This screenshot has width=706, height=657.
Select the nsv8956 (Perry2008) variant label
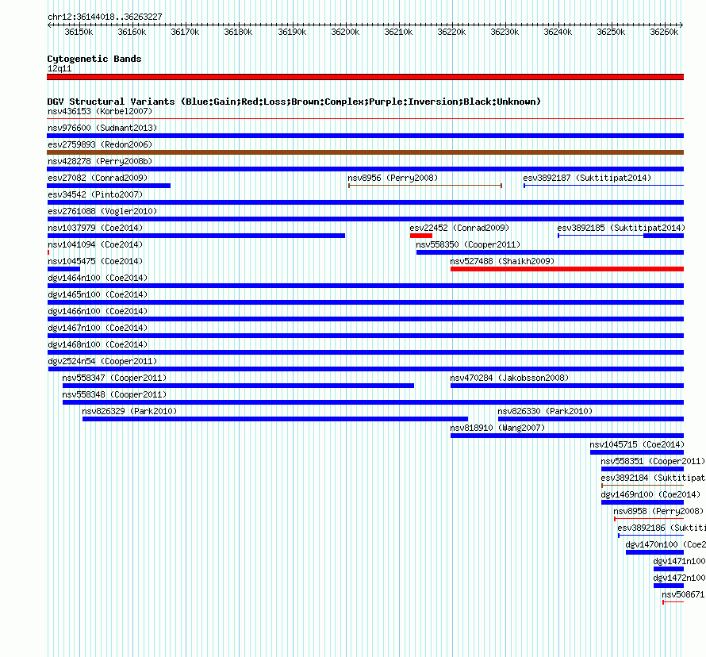click(x=393, y=178)
